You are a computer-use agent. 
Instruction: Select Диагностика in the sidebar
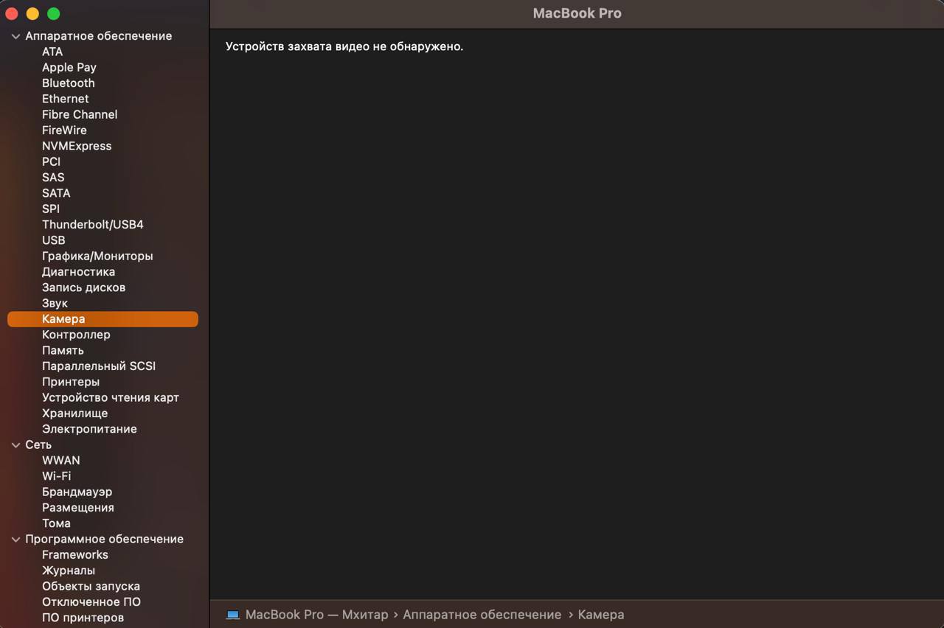(78, 272)
